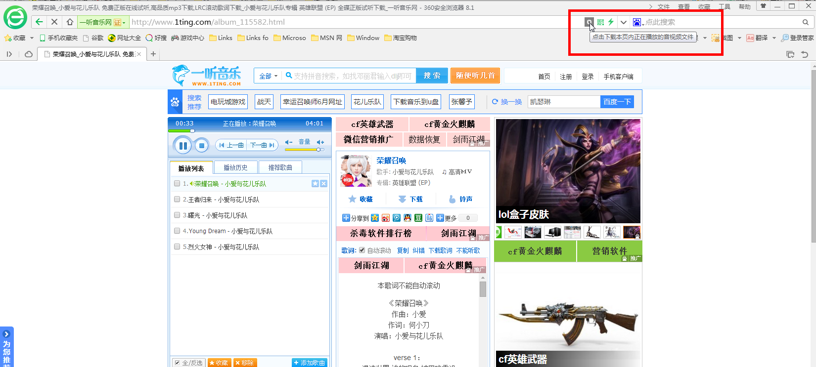Click the restore closed tab undo icon
Viewport: 816px width, 367px height.
click(x=805, y=54)
